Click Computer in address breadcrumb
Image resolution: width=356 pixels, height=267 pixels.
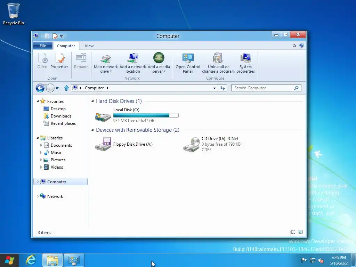pyautogui.click(x=94, y=88)
